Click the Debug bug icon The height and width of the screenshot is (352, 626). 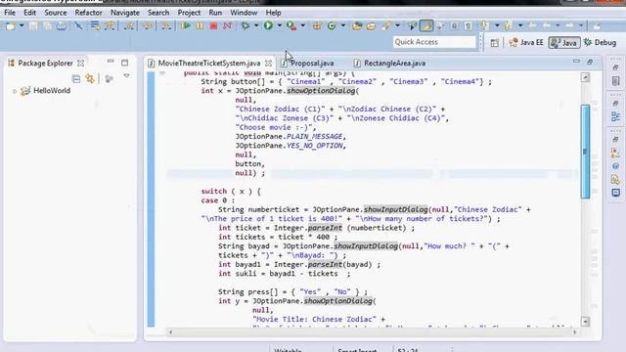click(x=246, y=26)
